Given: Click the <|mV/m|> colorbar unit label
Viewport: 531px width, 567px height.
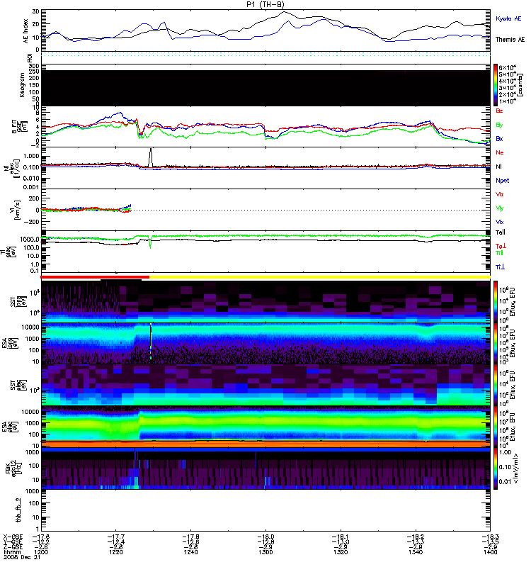Looking at the screenshot, I should point(515,468).
